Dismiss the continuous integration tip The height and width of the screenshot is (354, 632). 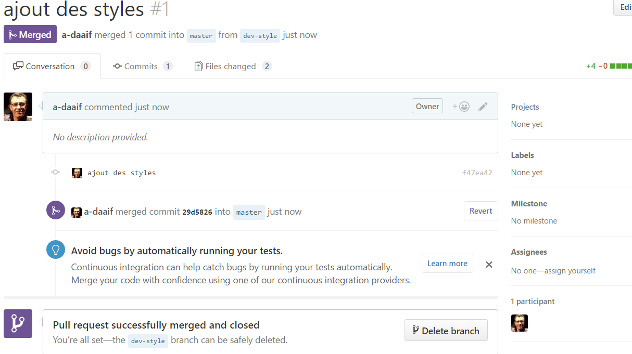(489, 265)
